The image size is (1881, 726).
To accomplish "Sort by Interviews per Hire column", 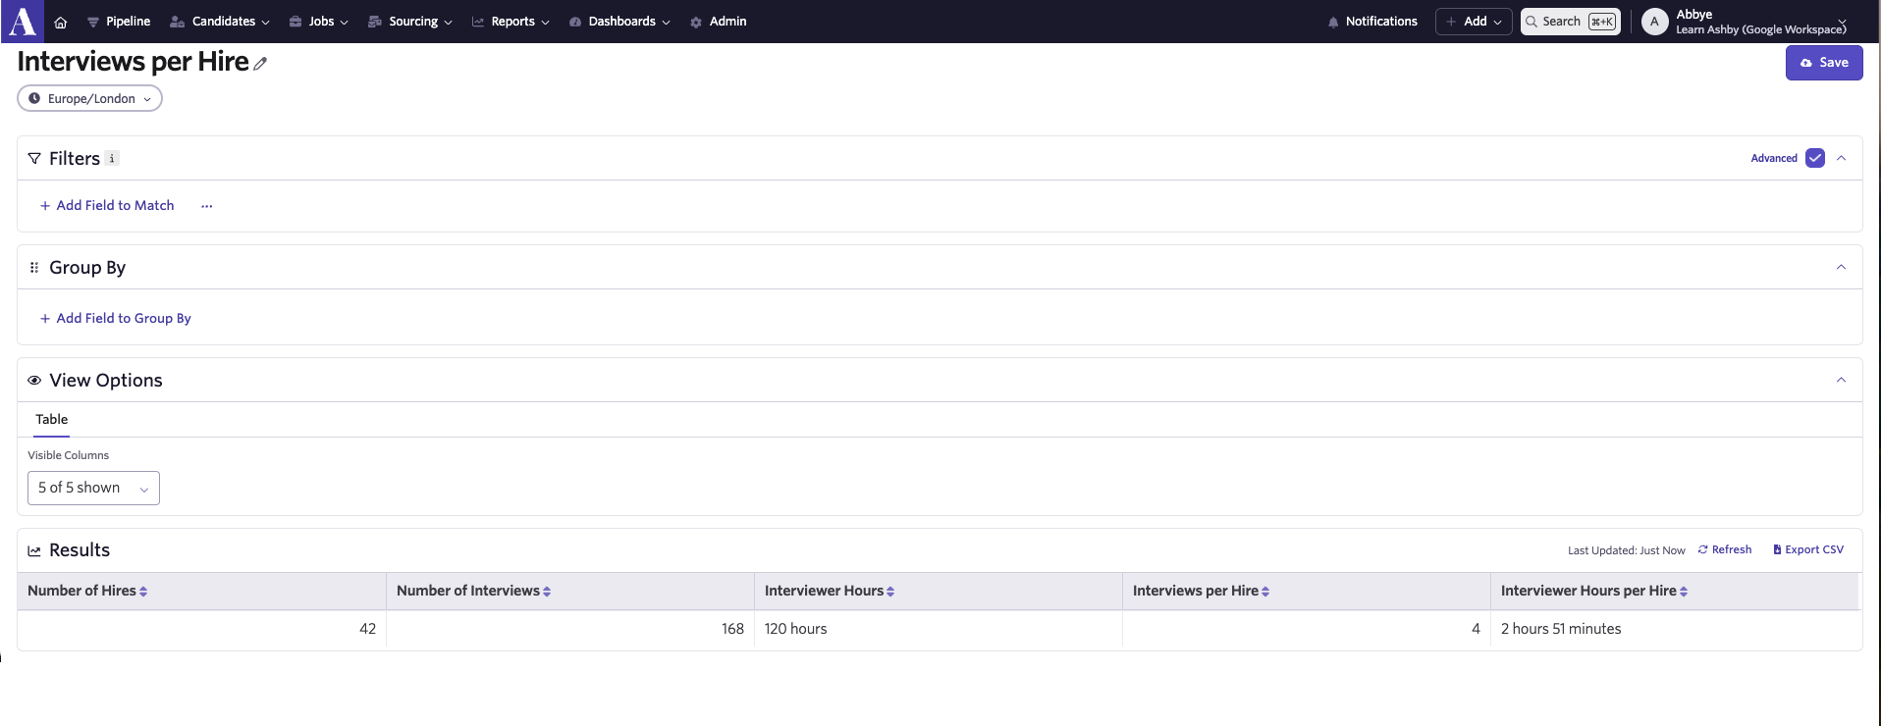I will coord(1265,592).
